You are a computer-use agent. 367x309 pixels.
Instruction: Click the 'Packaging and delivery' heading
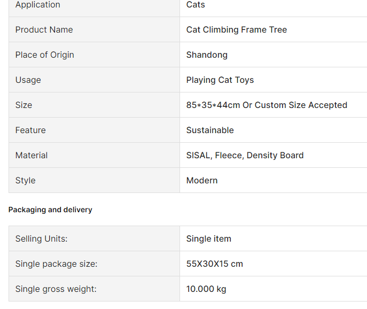pyautogui.click(x=50, y=210)
